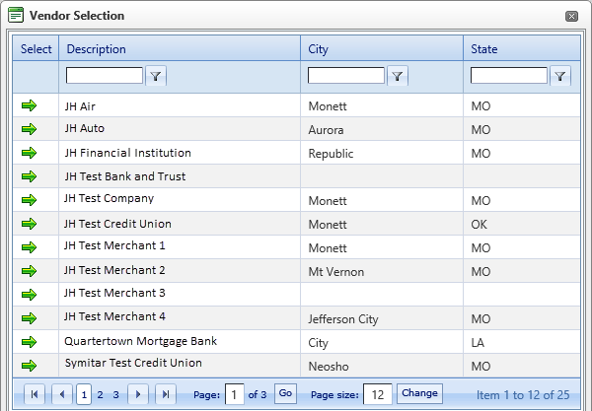Screen dimensions: 592x411
Task: Close the Vendor Selection dialog
Action: 571,16
